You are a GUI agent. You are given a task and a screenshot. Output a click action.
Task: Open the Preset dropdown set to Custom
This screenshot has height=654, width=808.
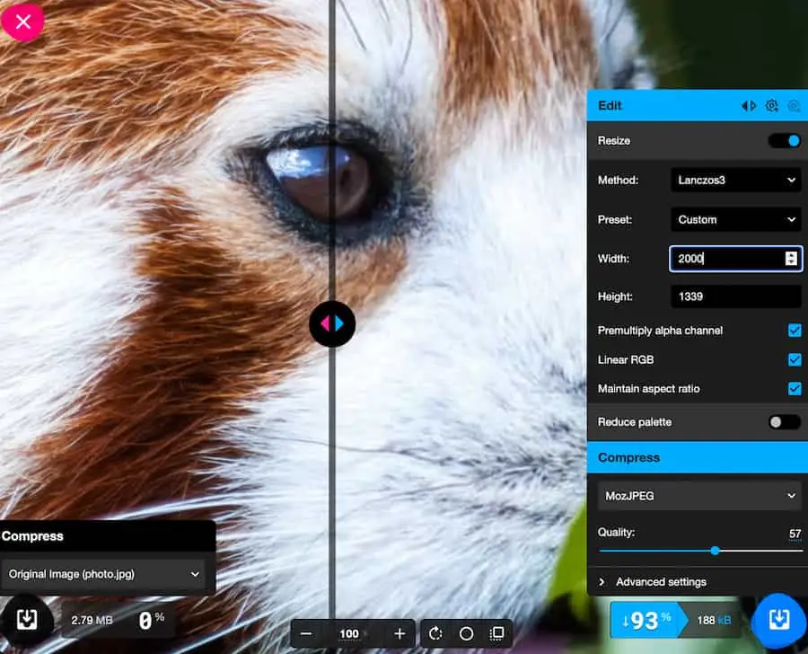coord(735,219)
